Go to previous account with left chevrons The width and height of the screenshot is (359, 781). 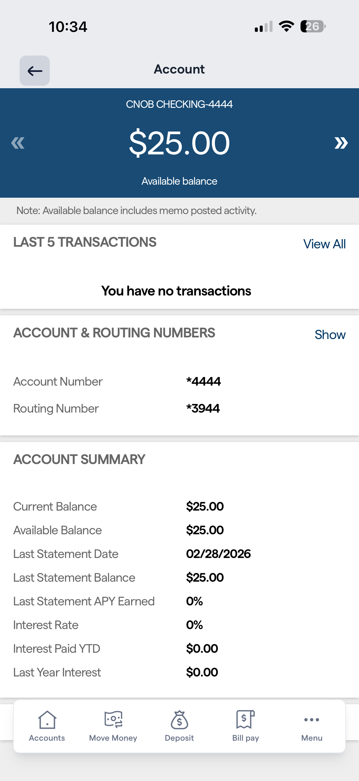pyautogui.click(x=18, y=143)
